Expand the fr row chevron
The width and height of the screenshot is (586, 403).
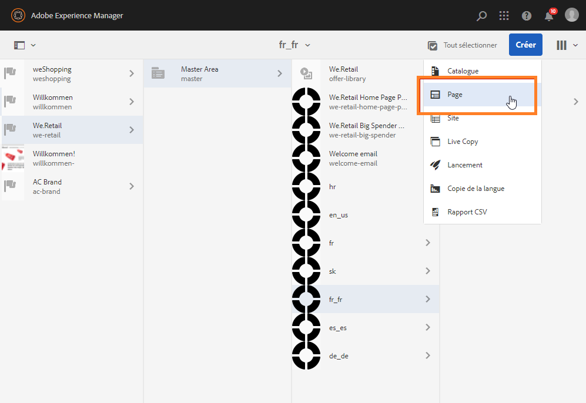pos(428,243)
